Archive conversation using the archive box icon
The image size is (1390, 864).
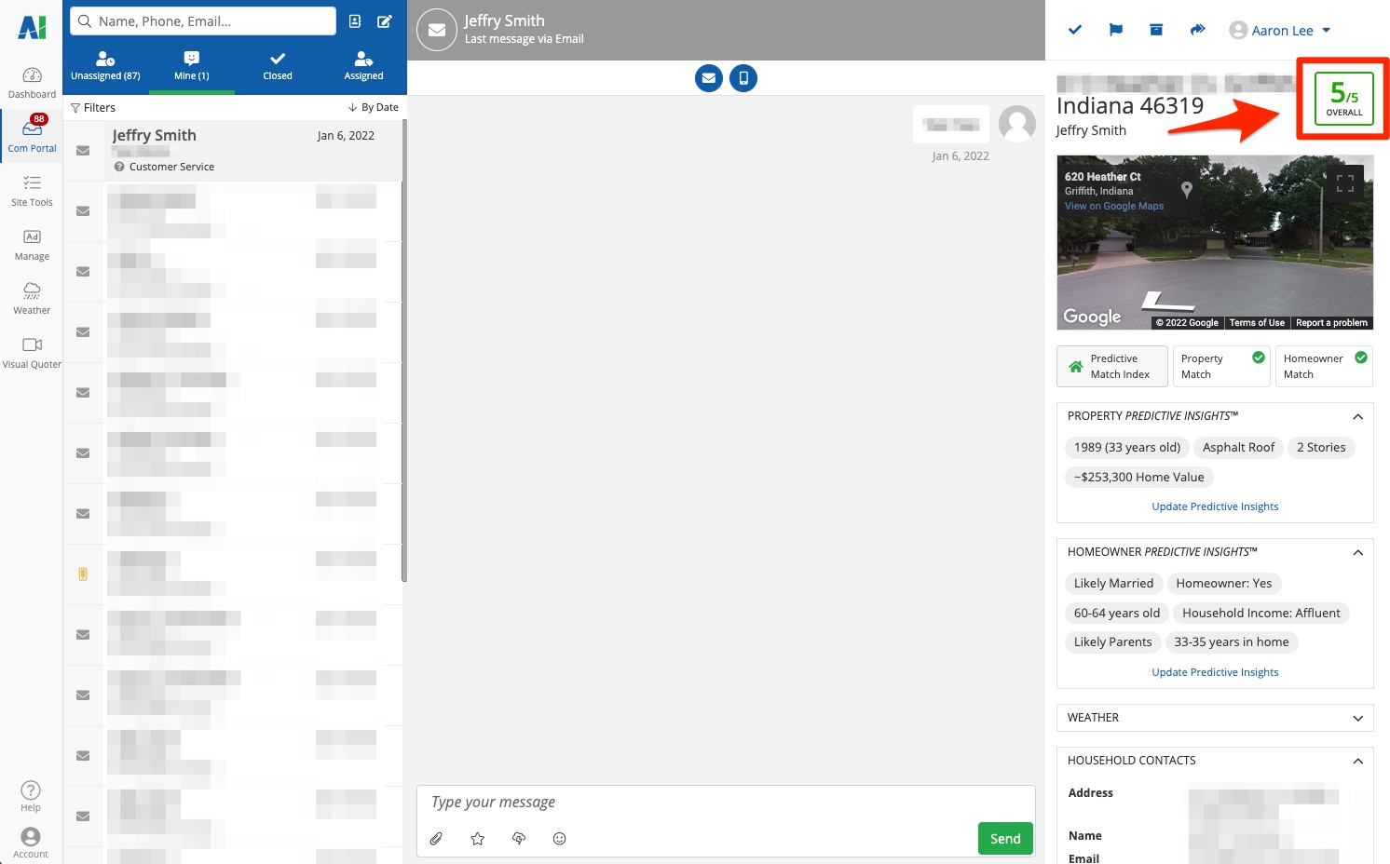click(1156, 30)
